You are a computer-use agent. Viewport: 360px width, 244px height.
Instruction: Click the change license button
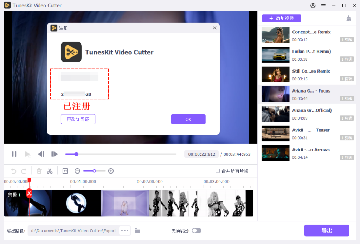point(78,119)
